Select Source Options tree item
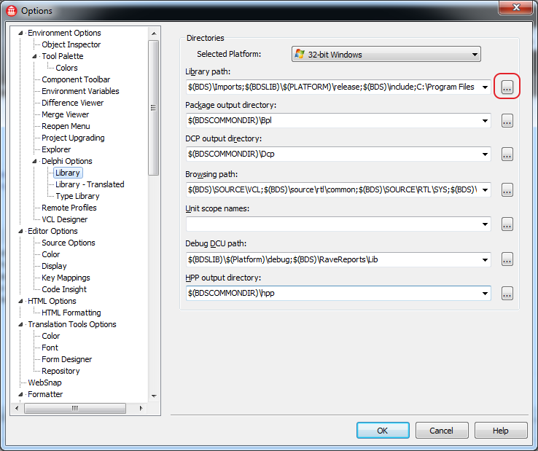 69,243
